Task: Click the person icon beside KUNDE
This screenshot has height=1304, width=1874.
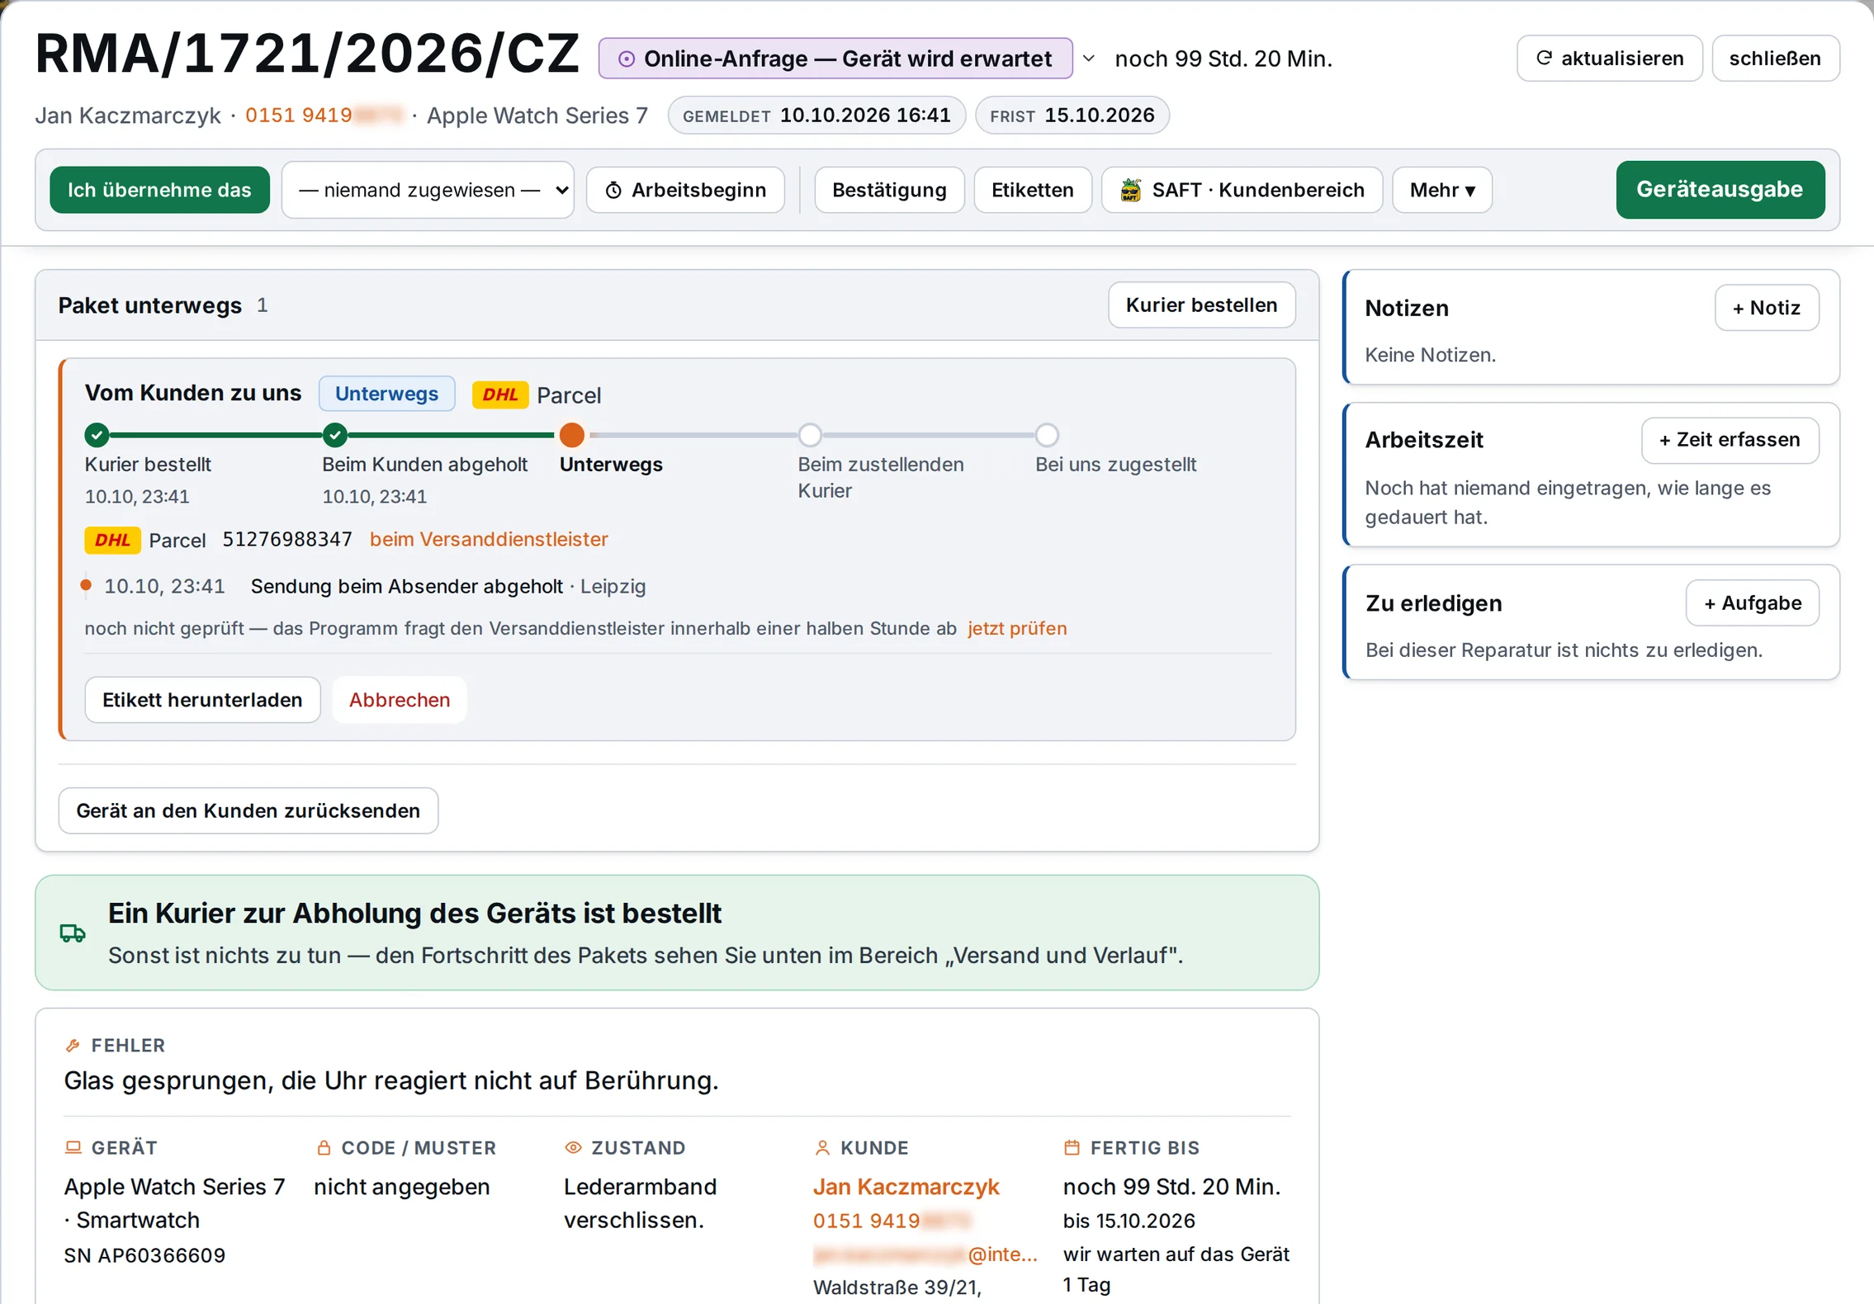Action: pyautogui.click(x=822, y=1147)
